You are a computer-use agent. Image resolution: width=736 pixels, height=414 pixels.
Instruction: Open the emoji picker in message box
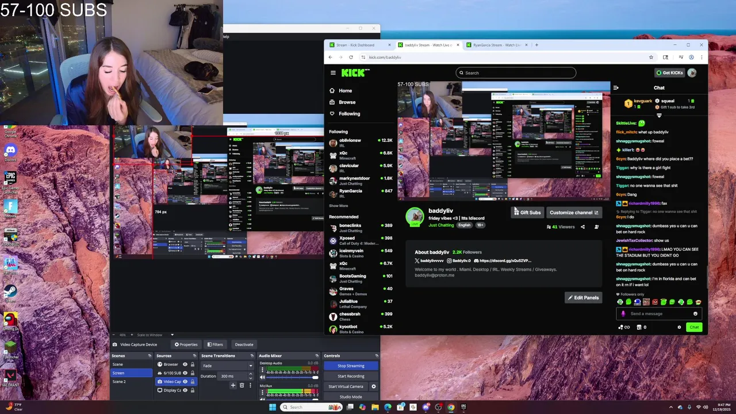coord(695,314)
